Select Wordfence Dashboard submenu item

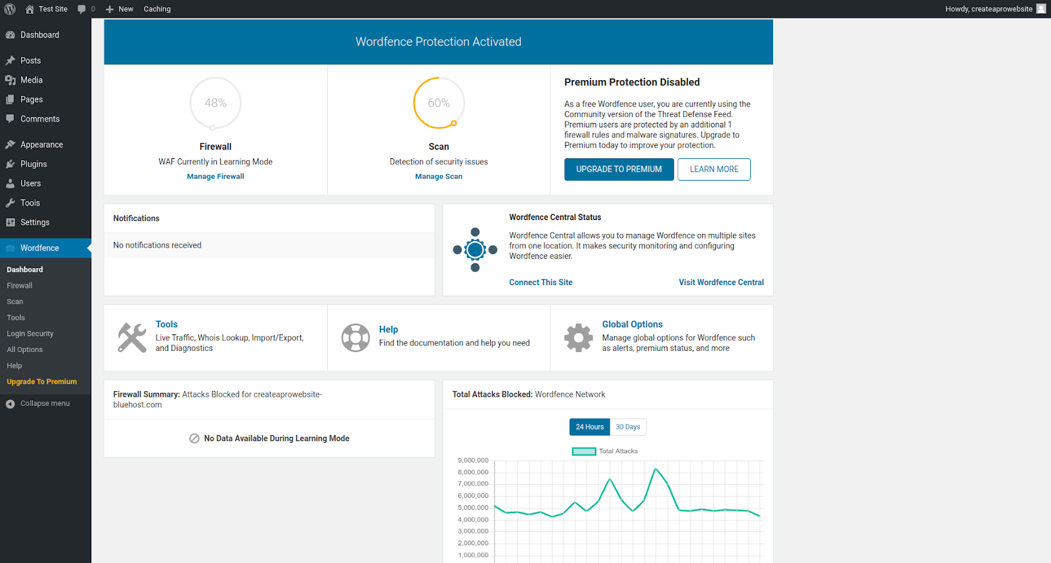[x=25, y=269]
